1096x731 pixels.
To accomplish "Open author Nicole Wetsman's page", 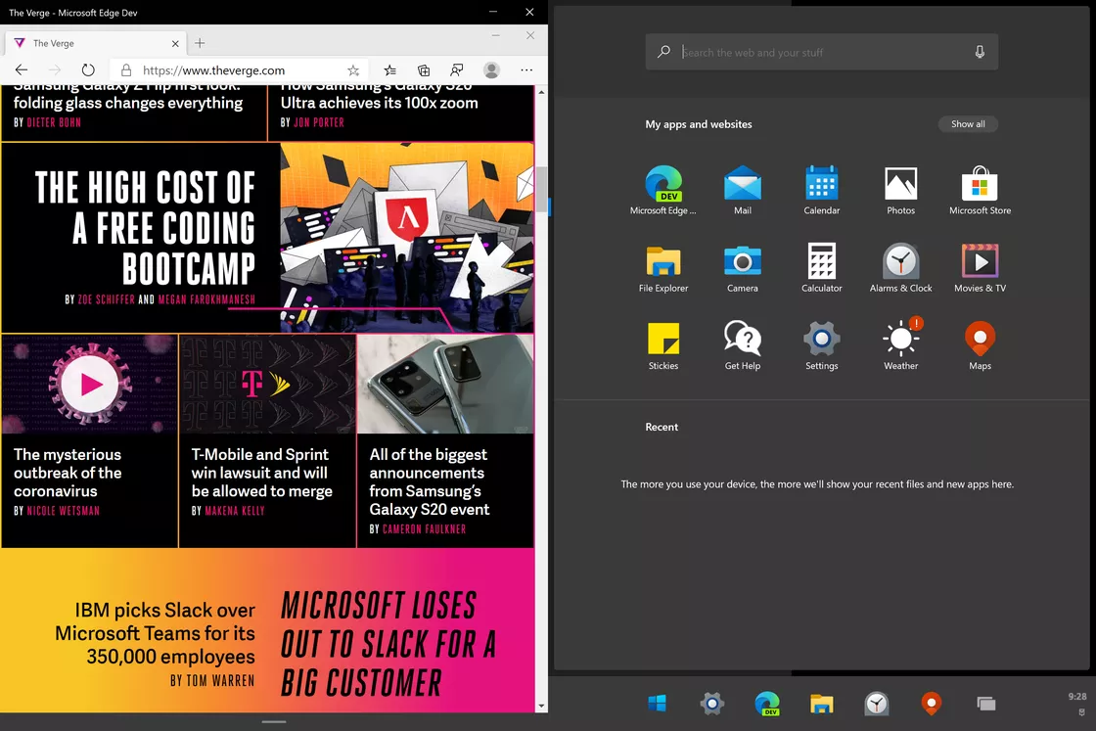I will pyautogui.click(x=63, y=511).
